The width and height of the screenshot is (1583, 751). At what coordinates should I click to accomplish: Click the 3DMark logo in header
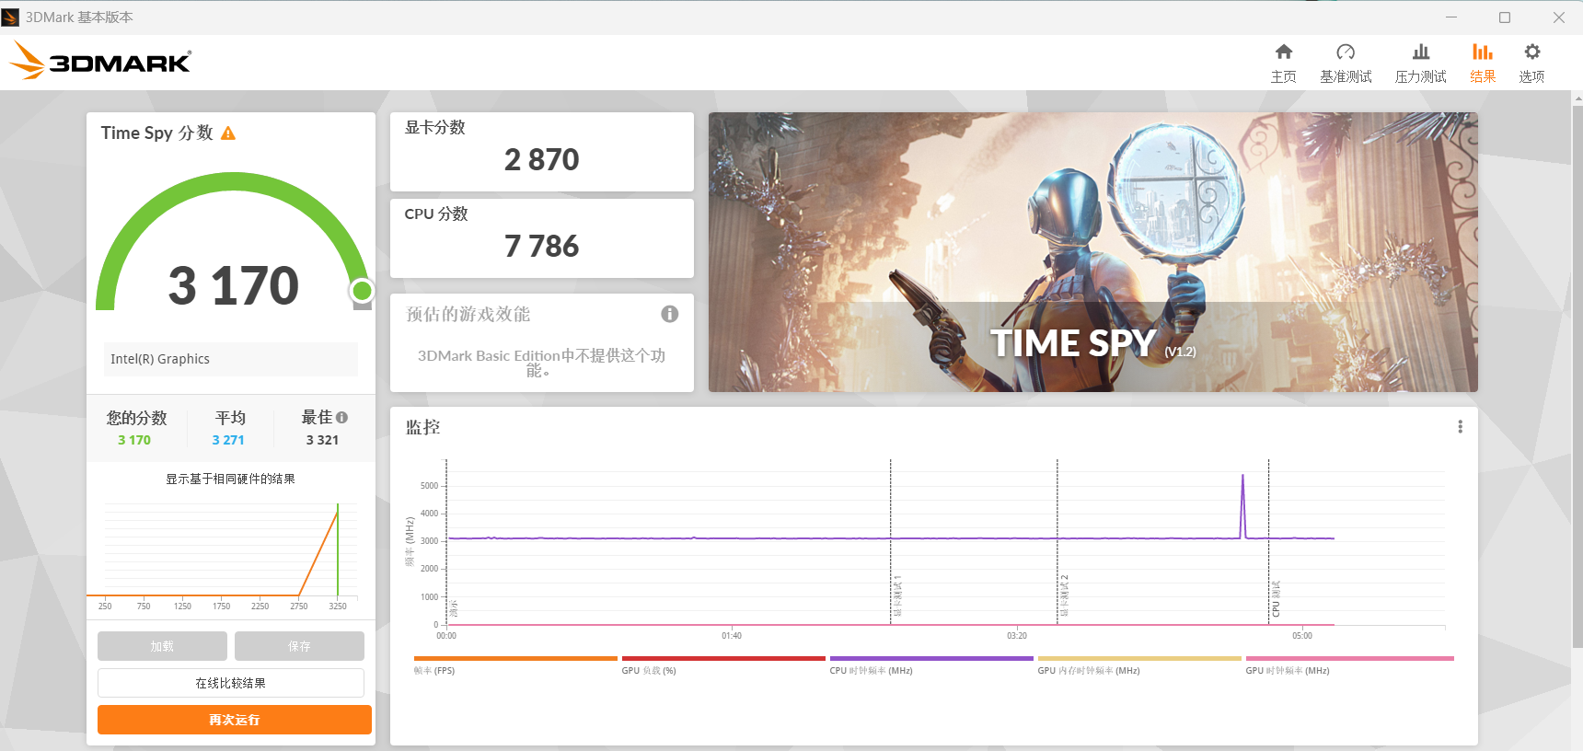coord(101,62)
